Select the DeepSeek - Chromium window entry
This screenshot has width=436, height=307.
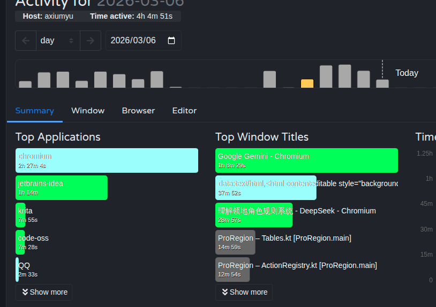pyautogui.click(x=296, y=214)
